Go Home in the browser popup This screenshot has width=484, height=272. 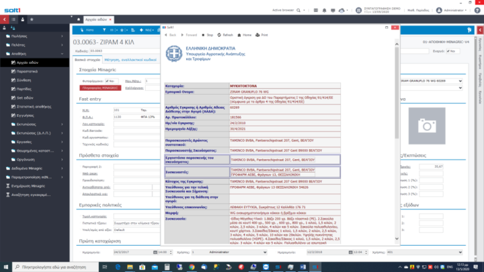(x=244, y=35)
